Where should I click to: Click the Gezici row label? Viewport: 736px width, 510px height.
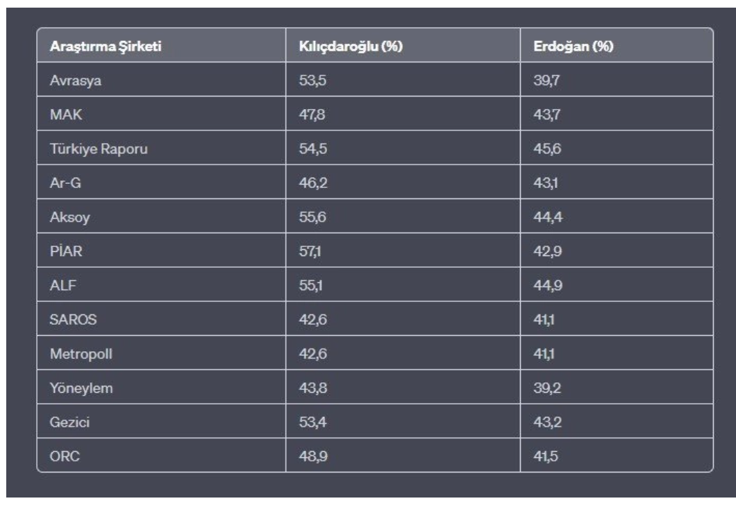pyautogui.click(x=69, y=423)
